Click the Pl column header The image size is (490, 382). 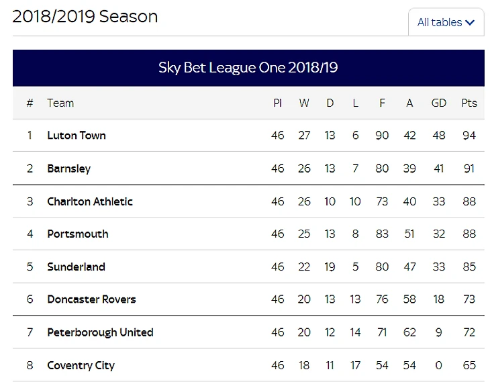point(278,103)
